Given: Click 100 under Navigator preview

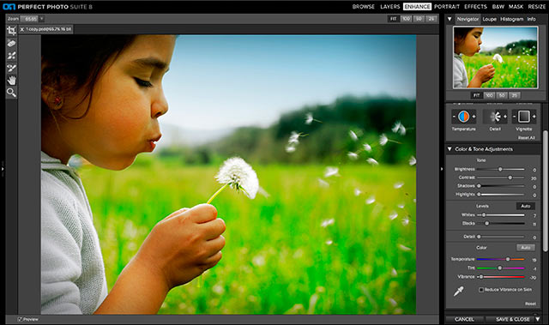Looking at the screenshot, I should (x=489, y=95).
